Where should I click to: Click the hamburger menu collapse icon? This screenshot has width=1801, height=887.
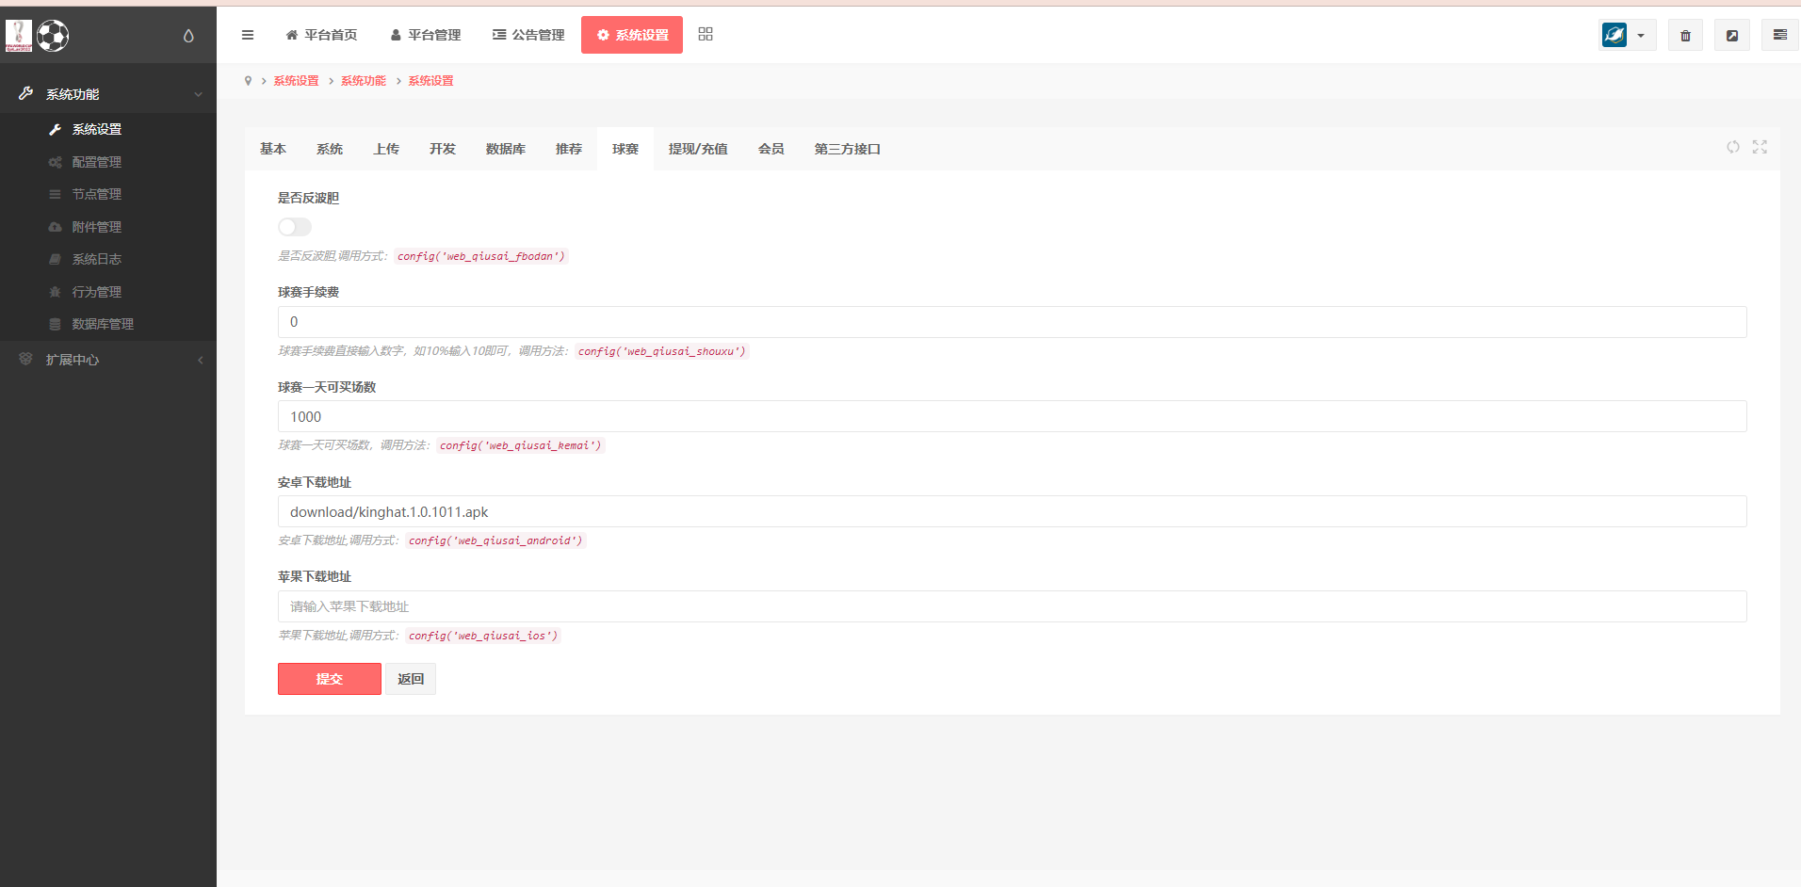coord(248,35)
